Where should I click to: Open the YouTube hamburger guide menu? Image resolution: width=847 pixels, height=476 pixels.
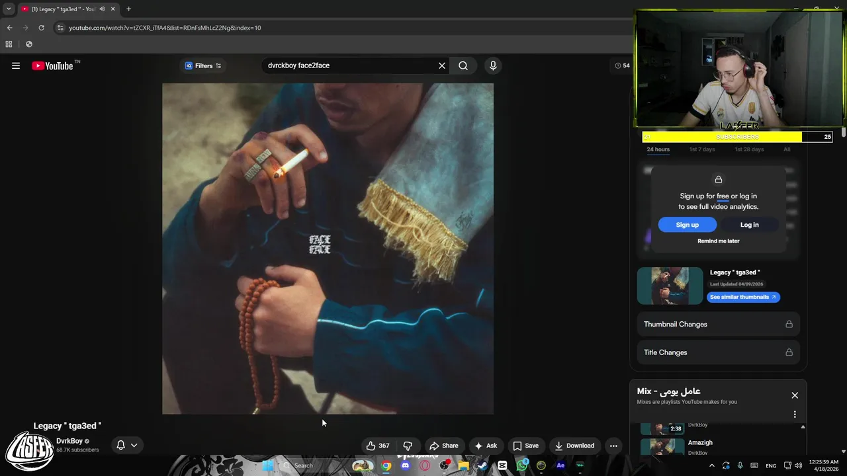click(x=16, y=65)
